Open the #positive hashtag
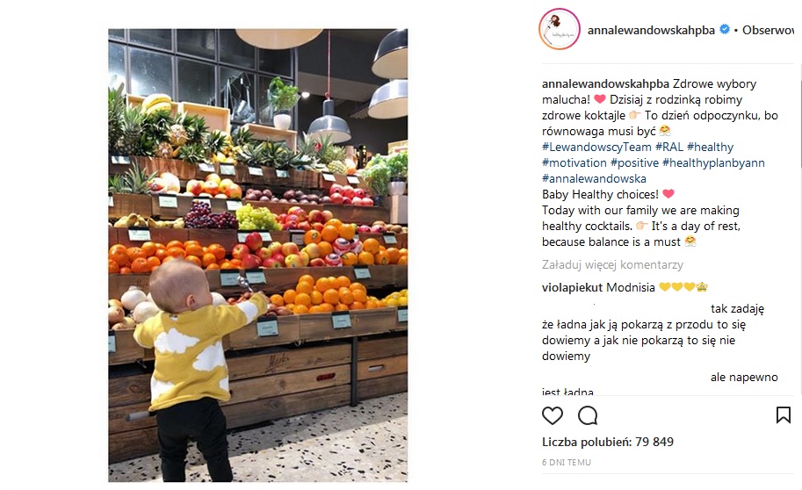802x490 pixels. [x=635, y=162]
